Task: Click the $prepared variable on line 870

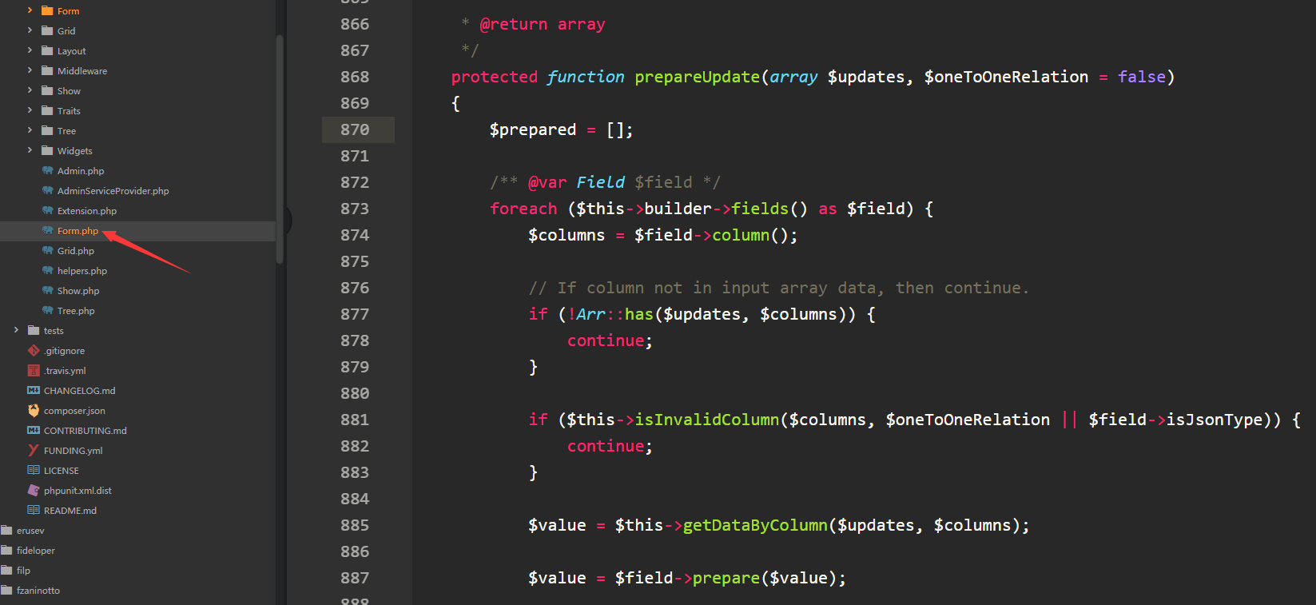Action: pyautogui.click(x=532, y=129)
